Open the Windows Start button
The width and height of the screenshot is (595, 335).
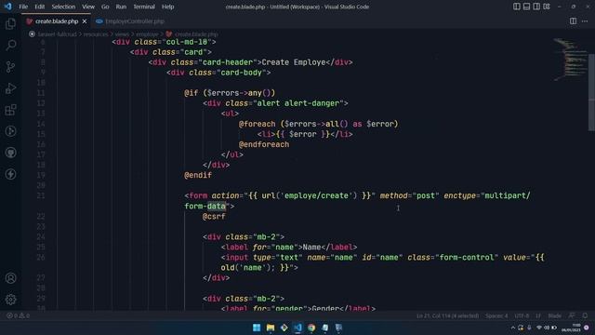pos(257,328)
